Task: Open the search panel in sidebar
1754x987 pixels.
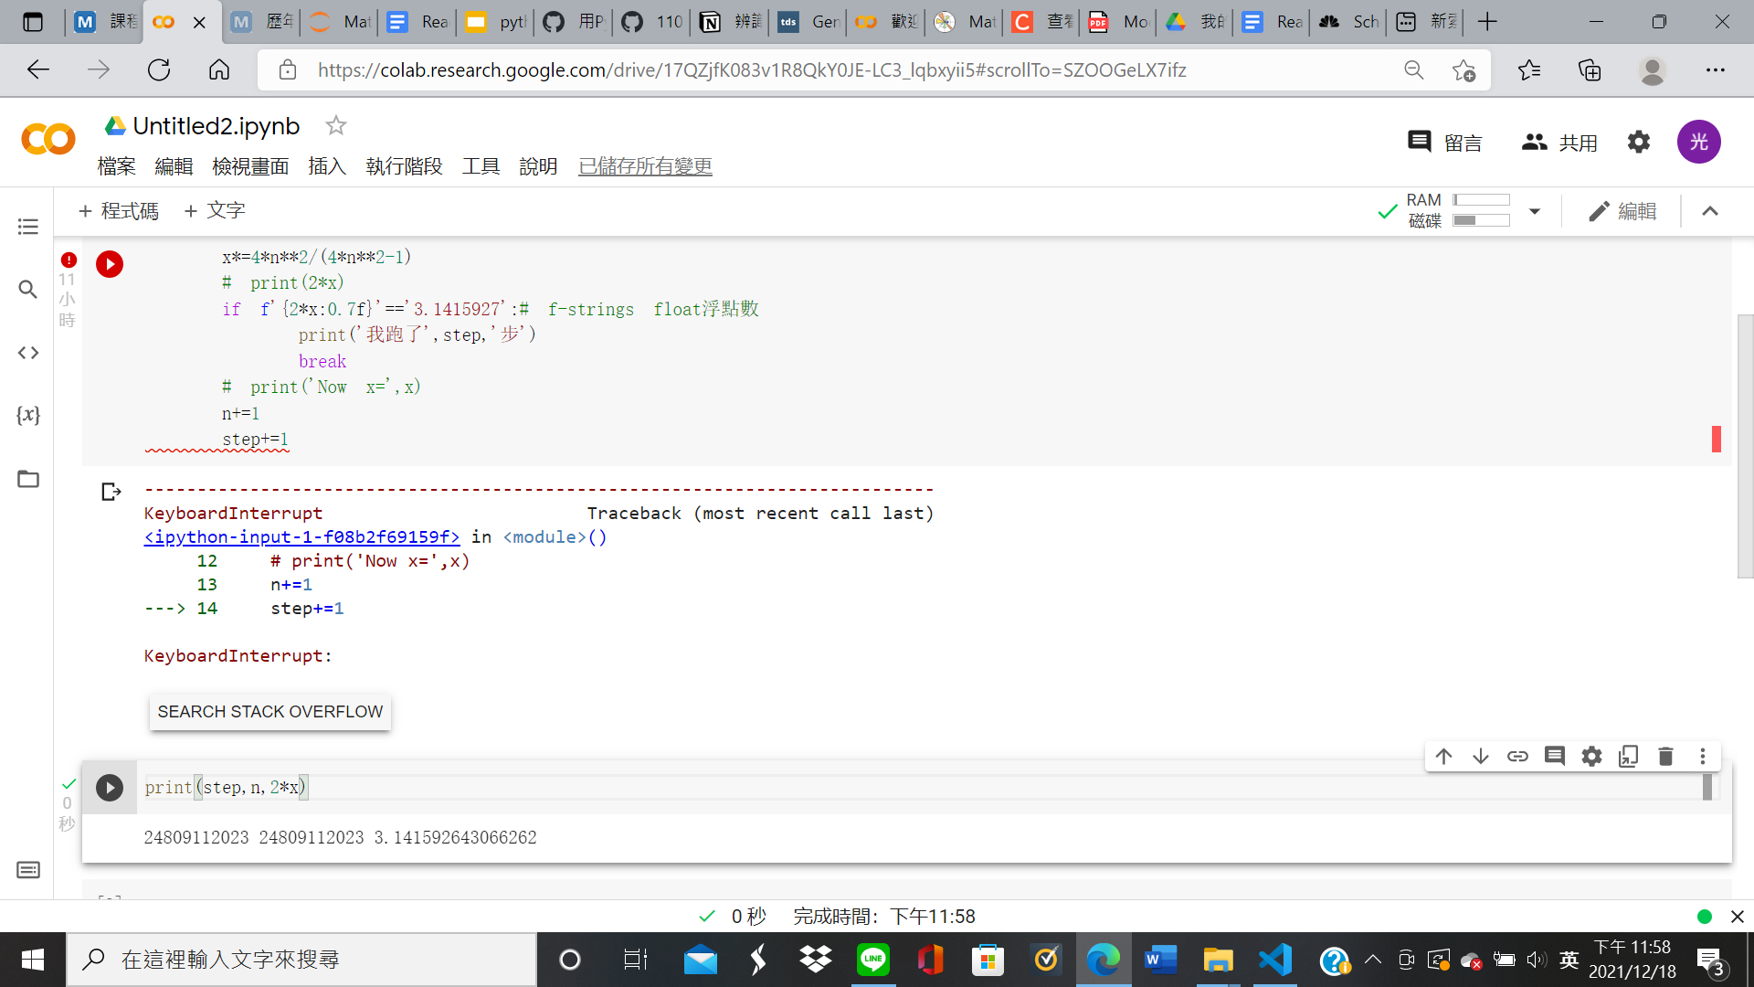Action: 27,289
